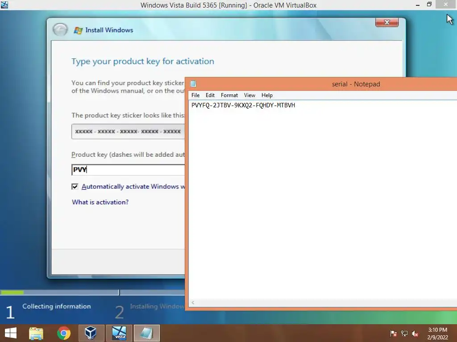Click the VirtualBox window title bar icon

4,4
